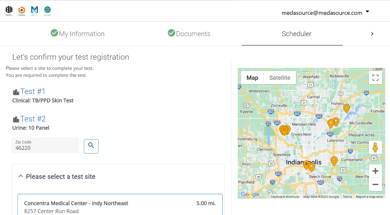Open map Keyboard shortcuts
The width and height of the screenshot is (390, 215).
click(x=285, y=197)
